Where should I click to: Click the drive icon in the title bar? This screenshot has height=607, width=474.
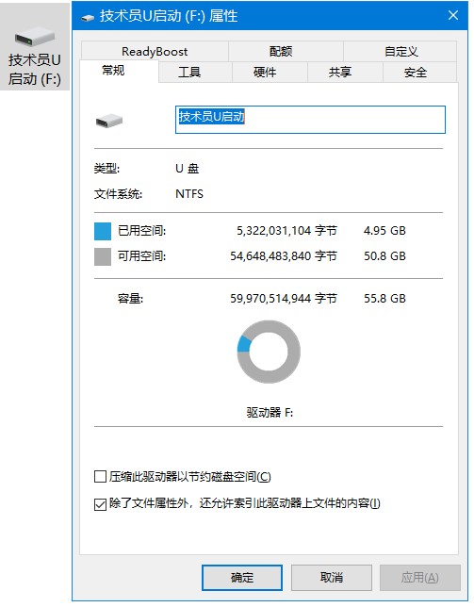tap(88, 17)
